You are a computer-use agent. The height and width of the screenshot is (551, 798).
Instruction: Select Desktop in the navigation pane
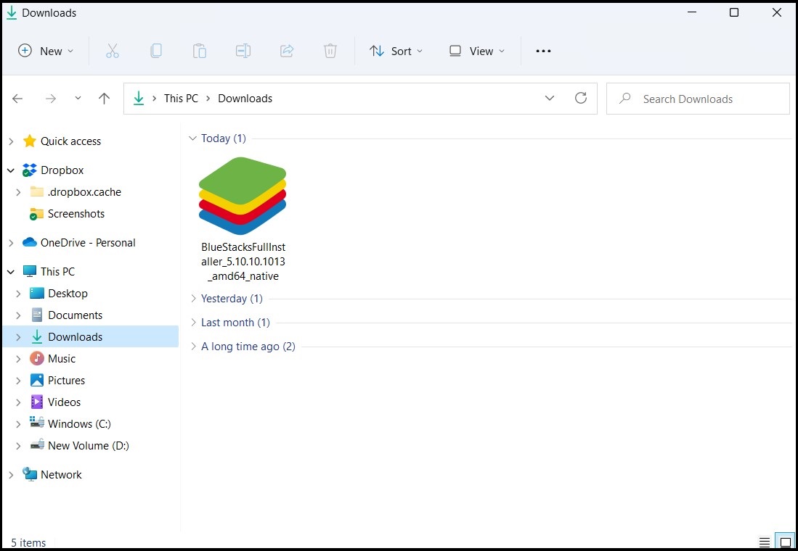[68, 294]
